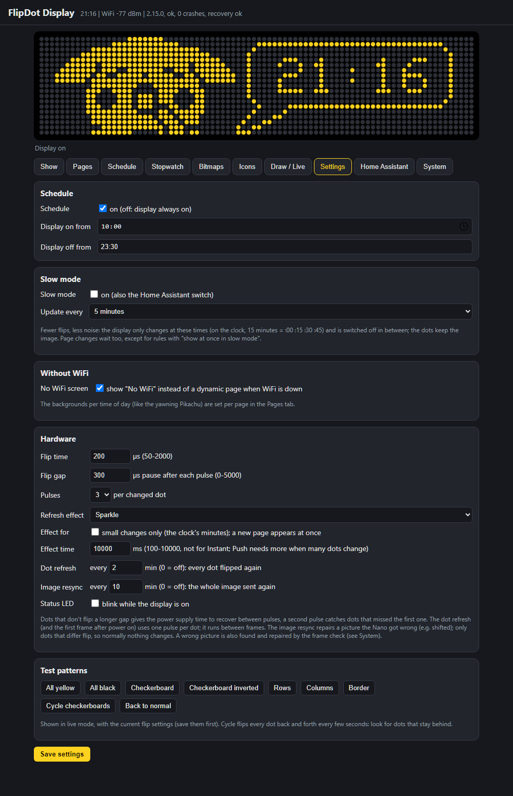
Task: Enable the Slow mode checkbox
Action: click(94, 294)
